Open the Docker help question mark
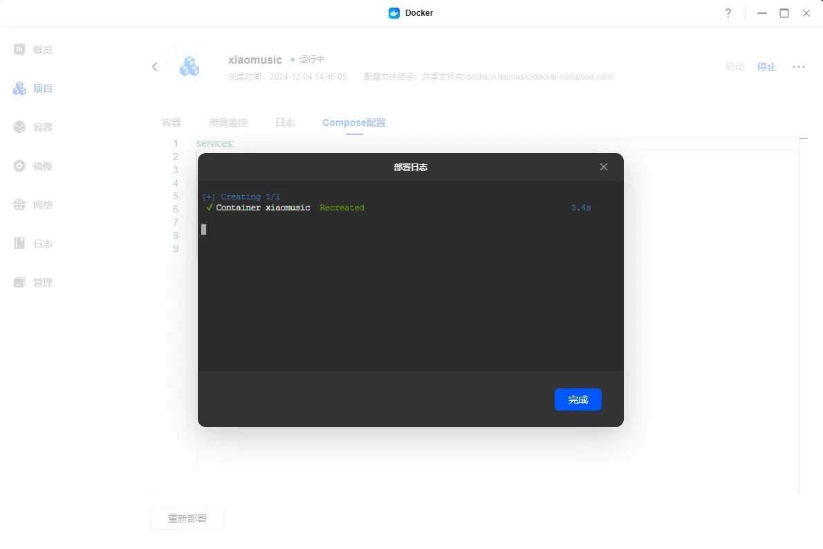The height and width of the screenshot is (549, 823). (728, 13)
